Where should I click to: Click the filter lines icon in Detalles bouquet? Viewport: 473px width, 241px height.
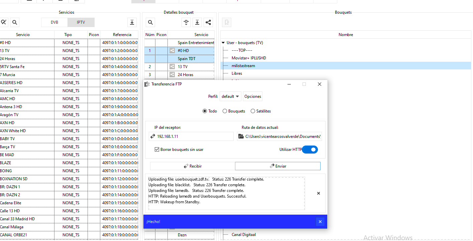(x=186, y=22)
